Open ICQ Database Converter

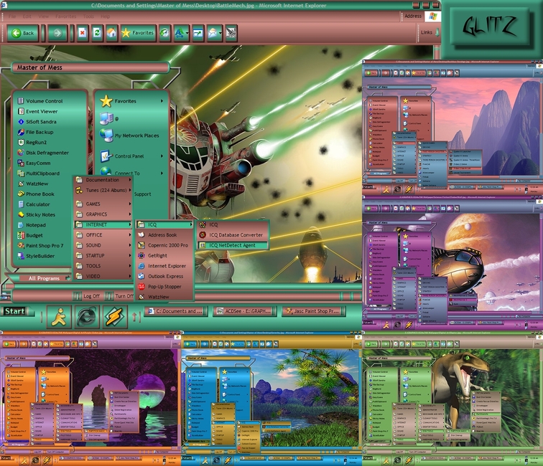(233, 235)
